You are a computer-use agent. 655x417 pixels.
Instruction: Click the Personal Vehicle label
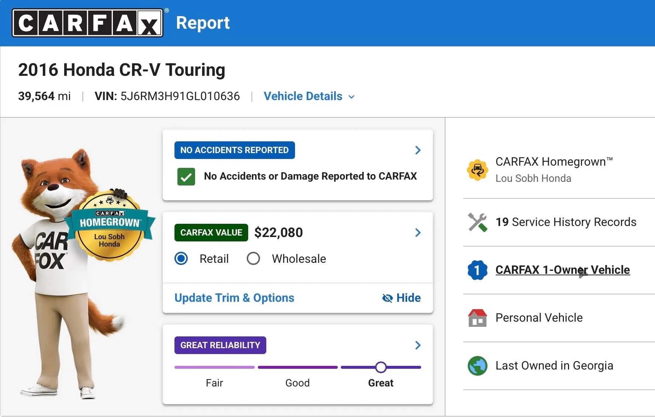(x=539, y=318)
